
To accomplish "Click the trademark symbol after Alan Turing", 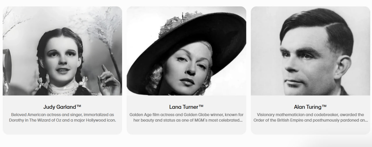I will [x=324, y=106].
